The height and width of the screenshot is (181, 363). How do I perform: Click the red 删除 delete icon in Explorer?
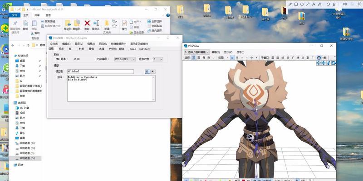(87, 23)
